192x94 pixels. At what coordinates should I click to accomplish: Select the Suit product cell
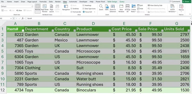tap(93, 68)
